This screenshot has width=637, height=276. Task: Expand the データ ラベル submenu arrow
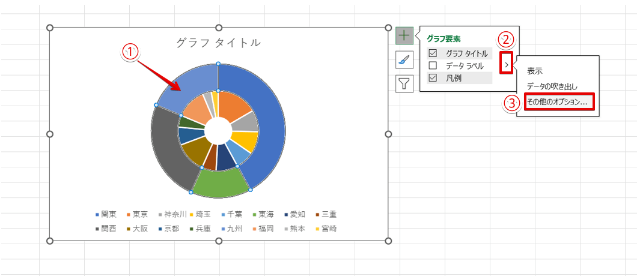click(x=507, y=64)
